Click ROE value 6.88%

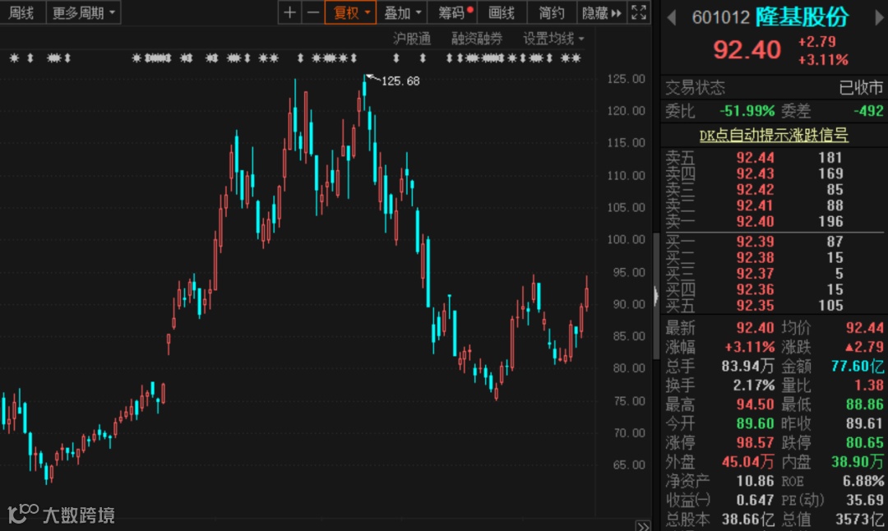(x=863, y=481)
